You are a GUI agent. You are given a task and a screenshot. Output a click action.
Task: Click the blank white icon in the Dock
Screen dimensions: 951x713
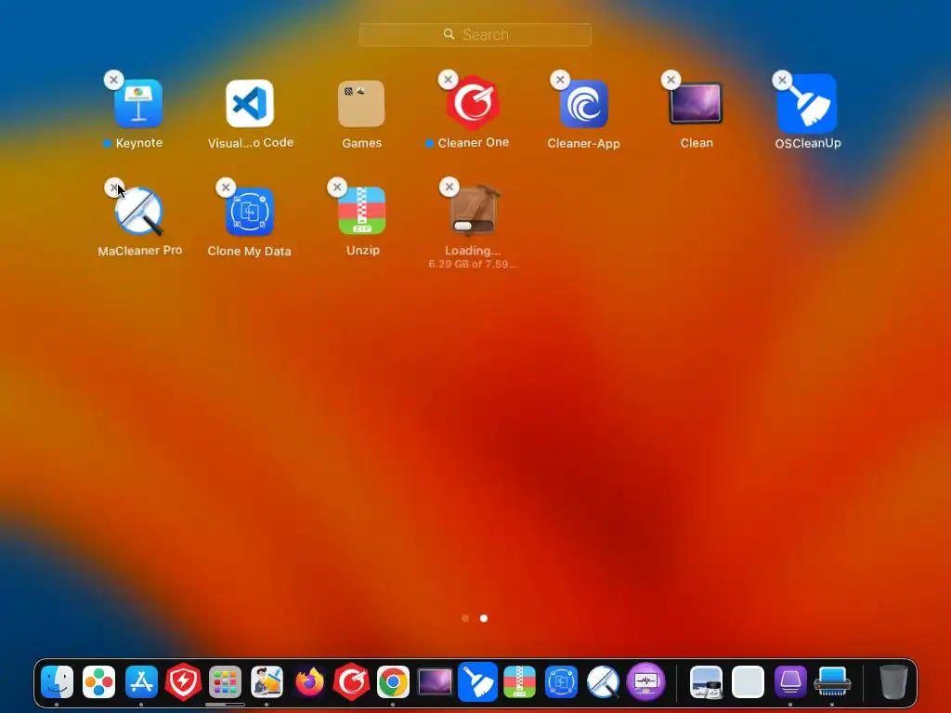748,682
